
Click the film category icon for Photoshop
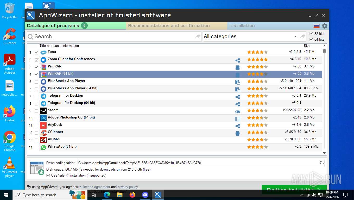pos(238,119)
